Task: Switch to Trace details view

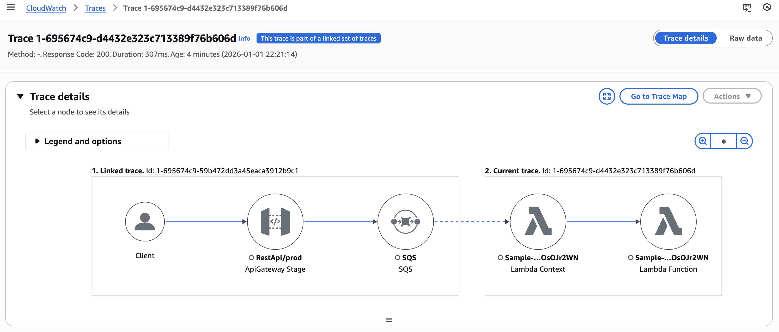Action: pos(686,38)
